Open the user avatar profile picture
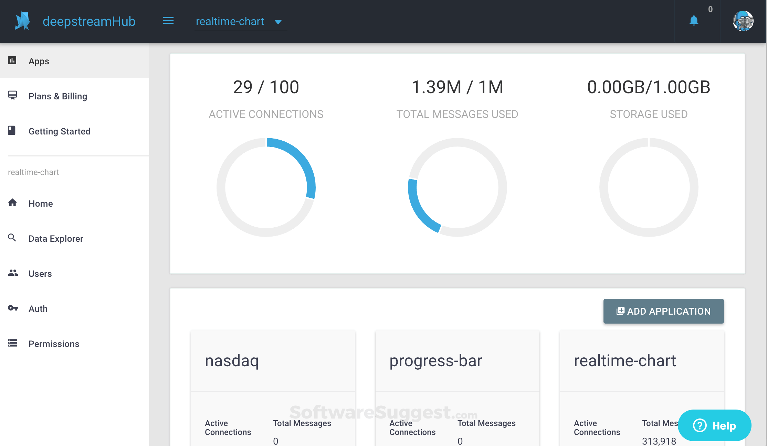Image resolution: width=767 pixels, height=446 pixels. (743, 21)
